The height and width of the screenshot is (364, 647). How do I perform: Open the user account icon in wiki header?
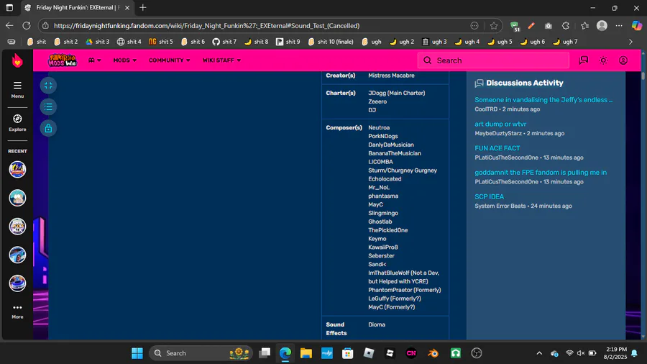click(623, 60)
